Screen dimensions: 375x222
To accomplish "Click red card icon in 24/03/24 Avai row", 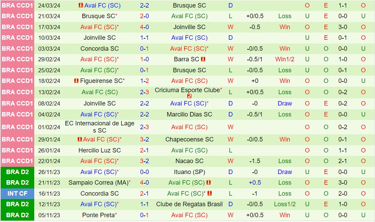I will coord(81,5).
